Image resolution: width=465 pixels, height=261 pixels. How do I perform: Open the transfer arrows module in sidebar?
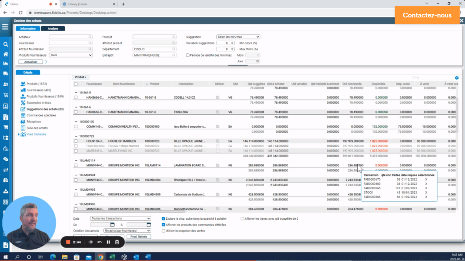coord(5,170)
